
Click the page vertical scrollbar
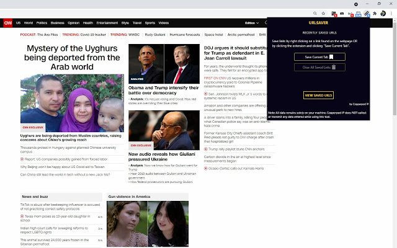click(395, 68)
